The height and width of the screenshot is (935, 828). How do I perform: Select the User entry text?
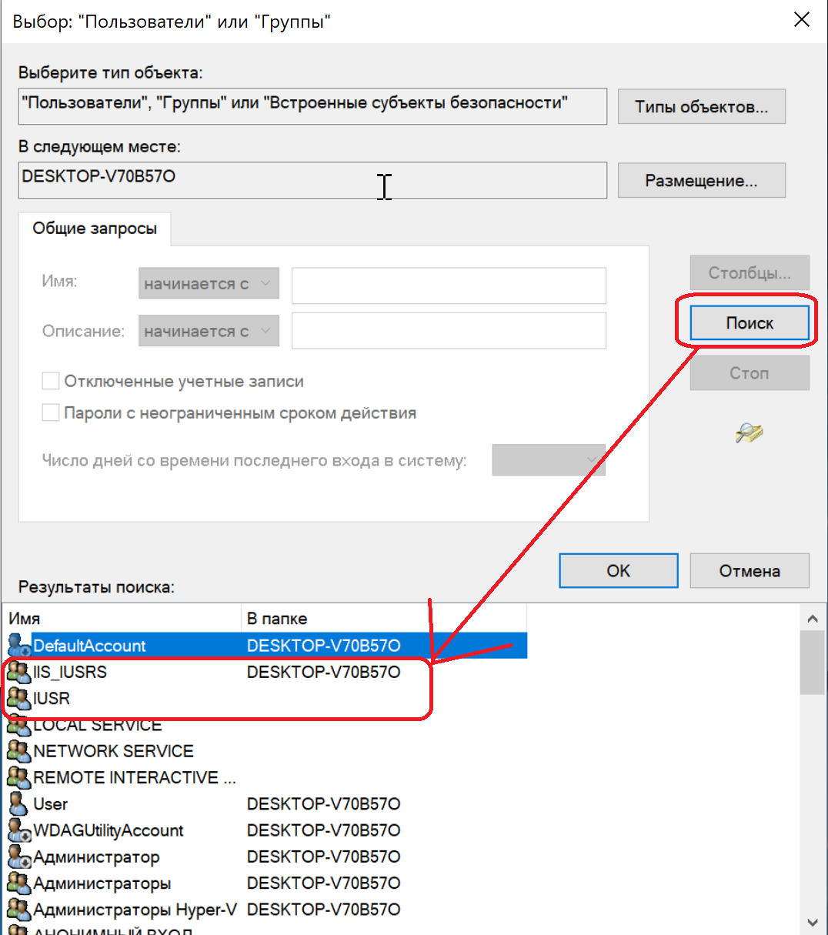pyautogui.click(x=51, y=803)
